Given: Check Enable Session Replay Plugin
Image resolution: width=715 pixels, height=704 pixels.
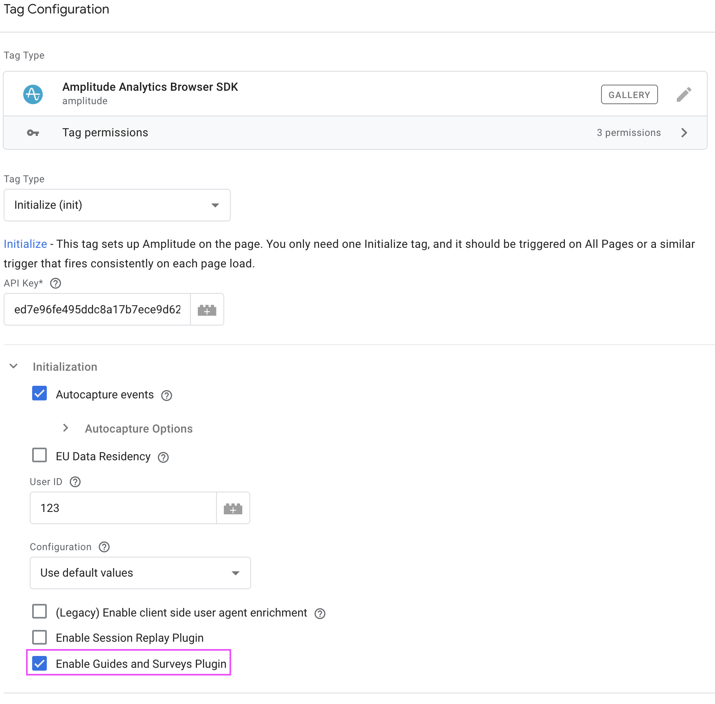Looking at the screenshot, I should click(x=39, y=637).
